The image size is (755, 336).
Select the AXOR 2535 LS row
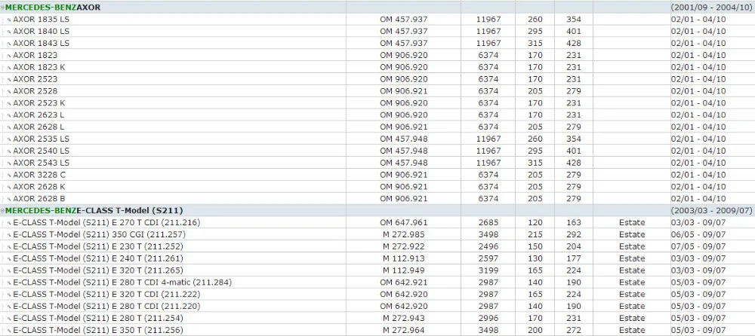[377, 139]
